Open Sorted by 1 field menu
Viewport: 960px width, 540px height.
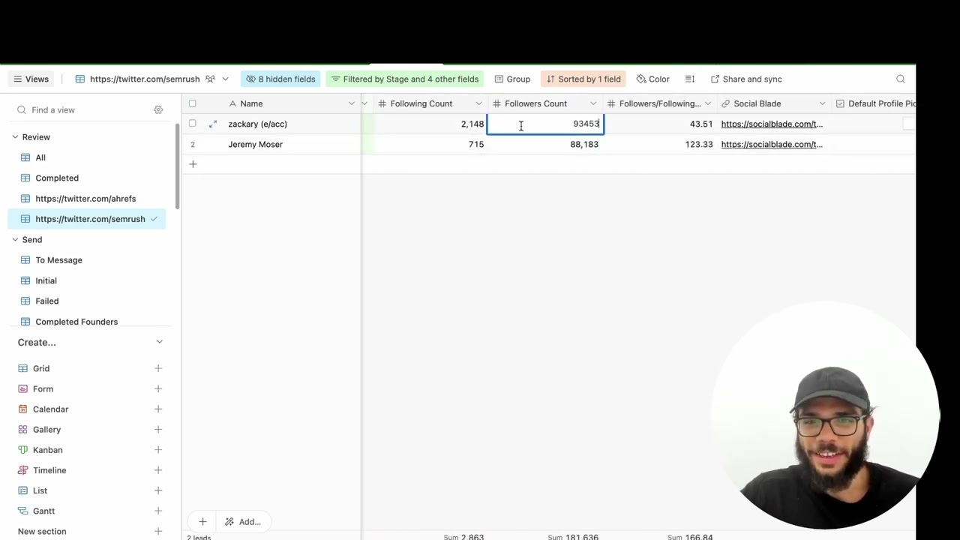pos(583,79)
